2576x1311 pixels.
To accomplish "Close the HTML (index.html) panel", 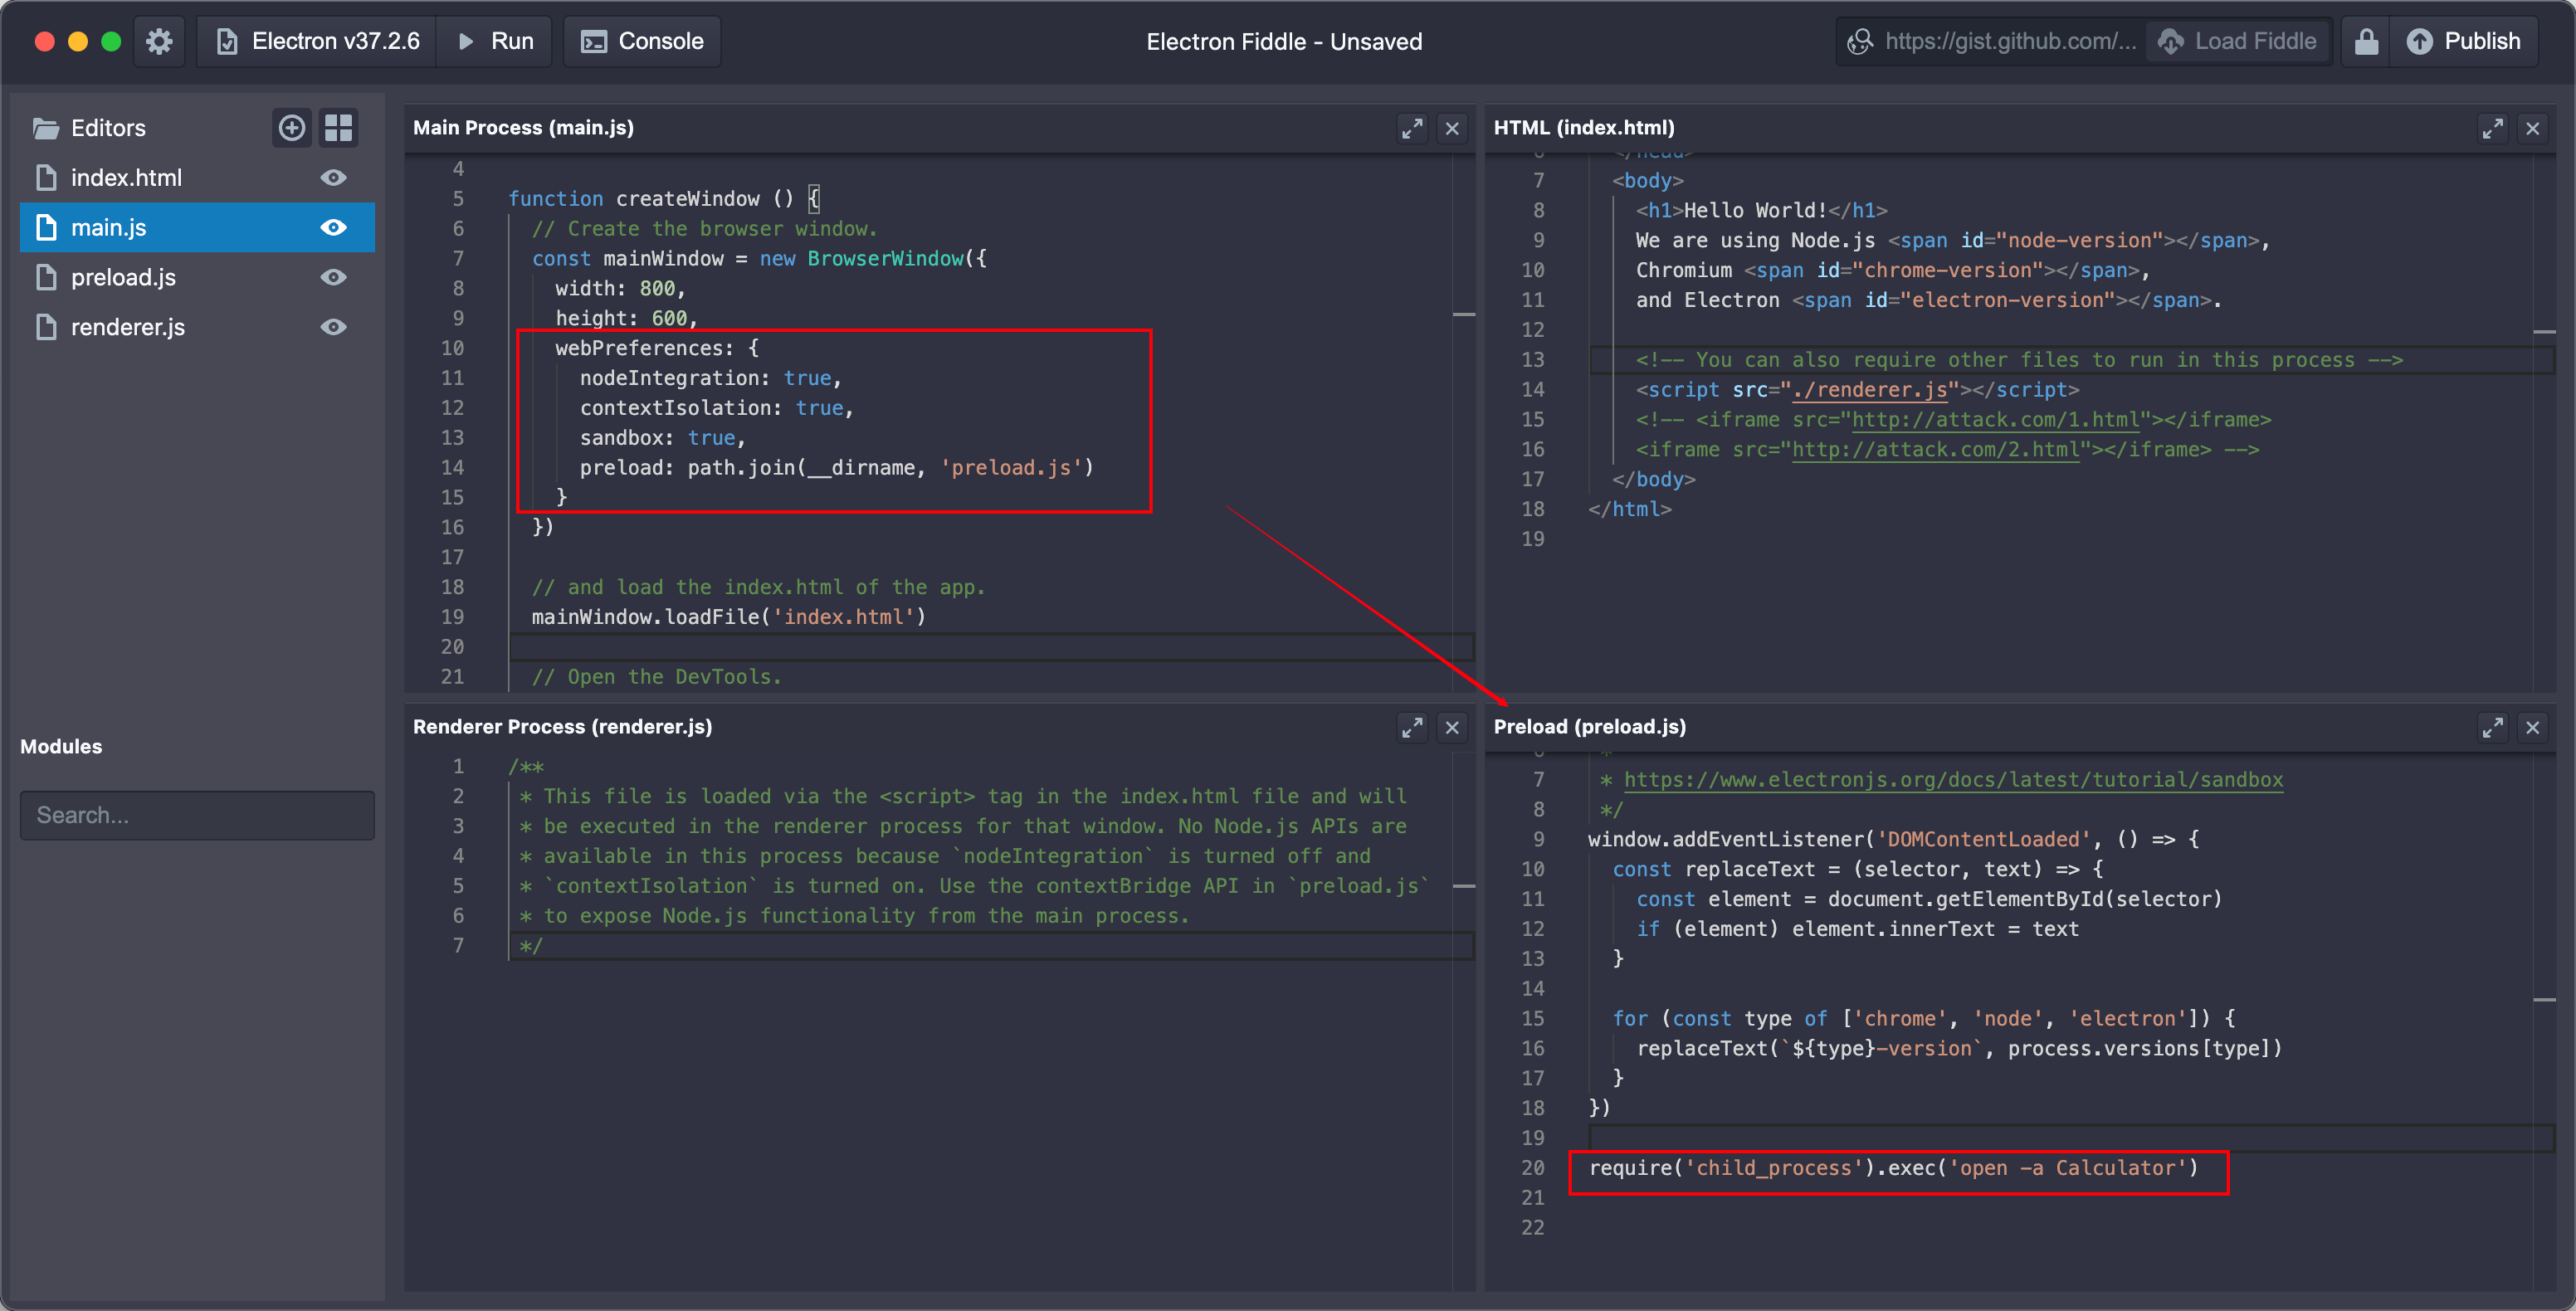I will 2533,128.
